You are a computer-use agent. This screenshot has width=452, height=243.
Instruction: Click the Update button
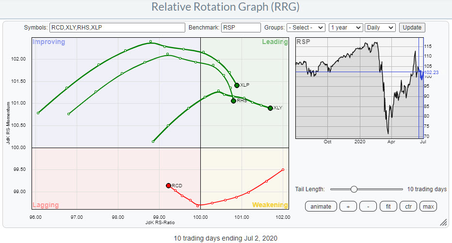coord(412,28)
